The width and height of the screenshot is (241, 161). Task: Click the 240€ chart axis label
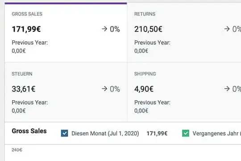[17, 150]
